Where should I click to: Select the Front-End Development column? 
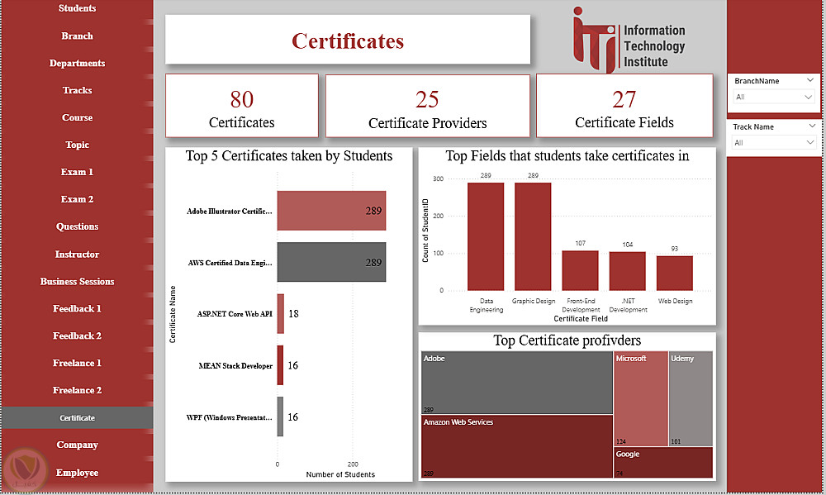click(580, 270)
